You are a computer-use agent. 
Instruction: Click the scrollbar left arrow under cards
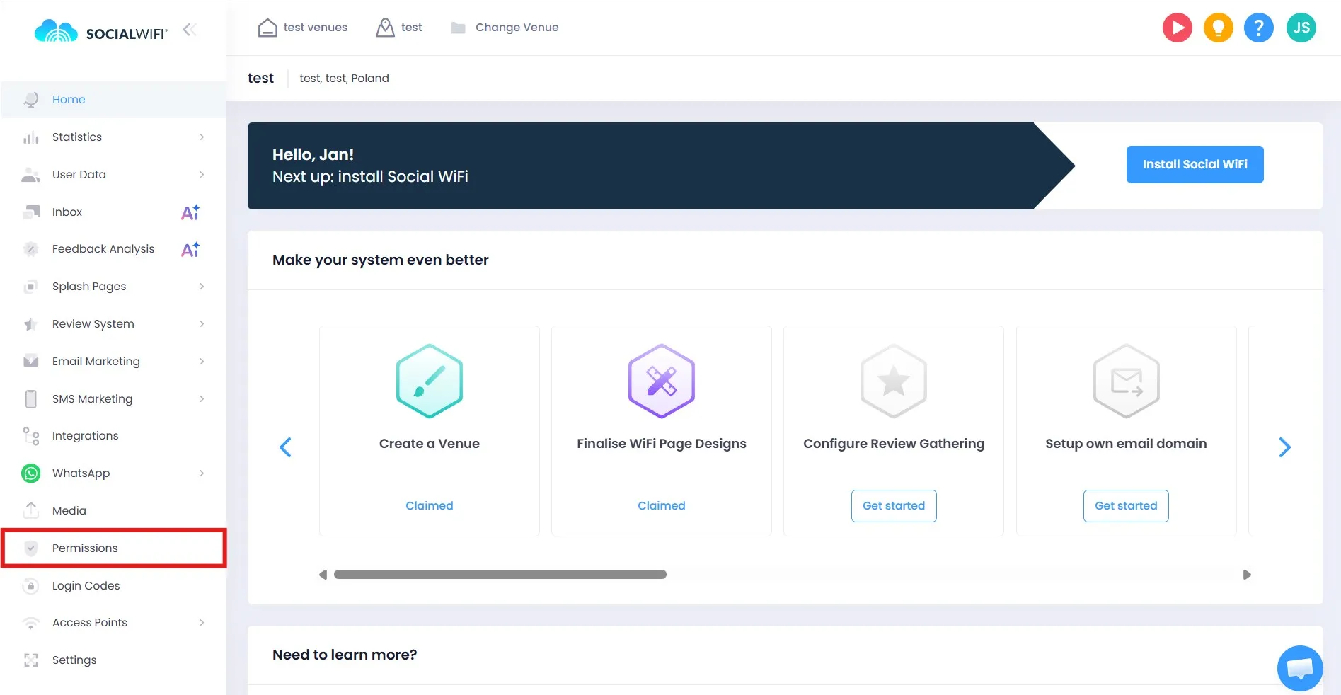point(323,575)
